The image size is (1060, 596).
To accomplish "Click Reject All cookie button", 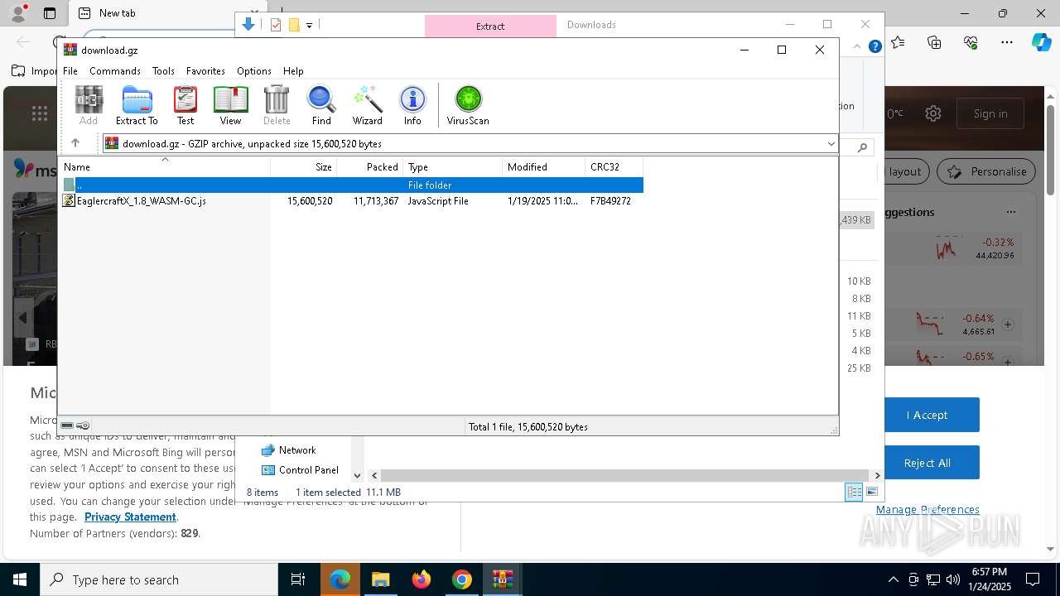I will [927, 463].
